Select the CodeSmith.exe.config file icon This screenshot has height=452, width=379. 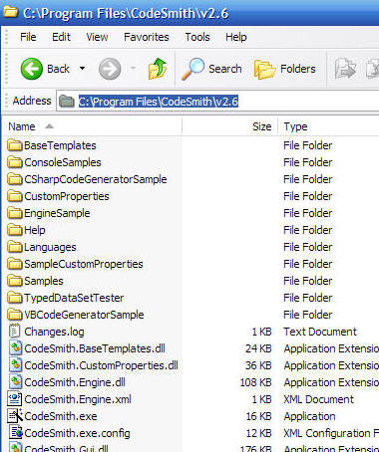click(x=16, y=433)
